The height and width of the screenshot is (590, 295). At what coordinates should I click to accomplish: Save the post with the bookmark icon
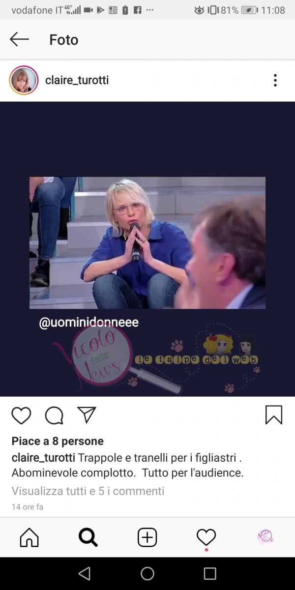point(274,415)
